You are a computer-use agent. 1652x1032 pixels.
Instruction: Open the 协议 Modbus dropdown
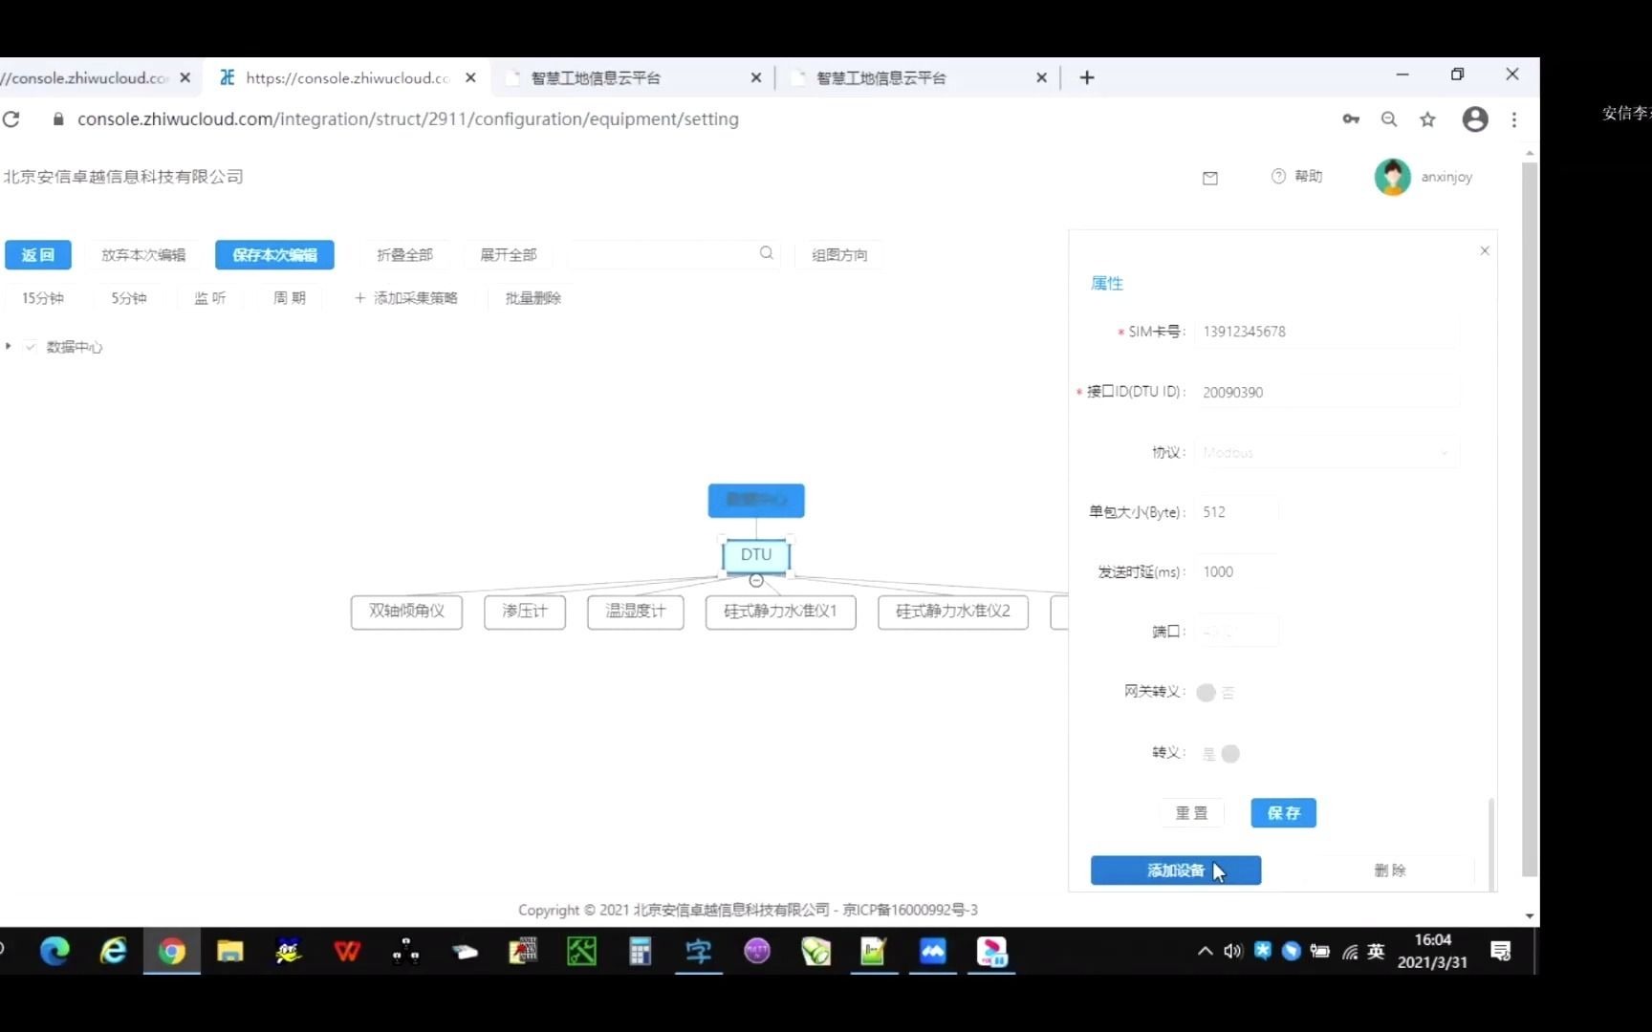click(1327, 452)
